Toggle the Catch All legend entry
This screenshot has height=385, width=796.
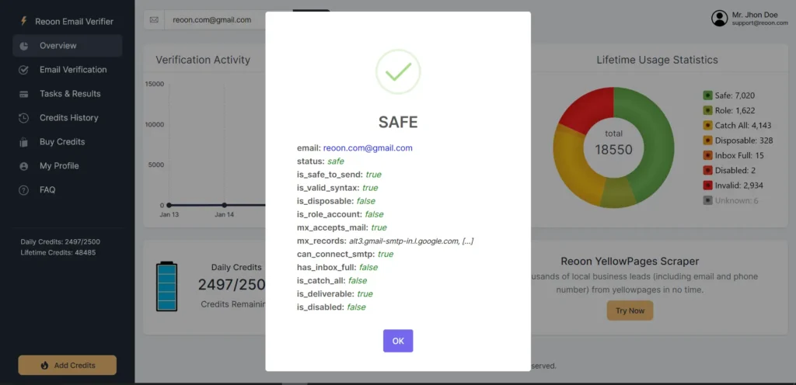[742, 125]
